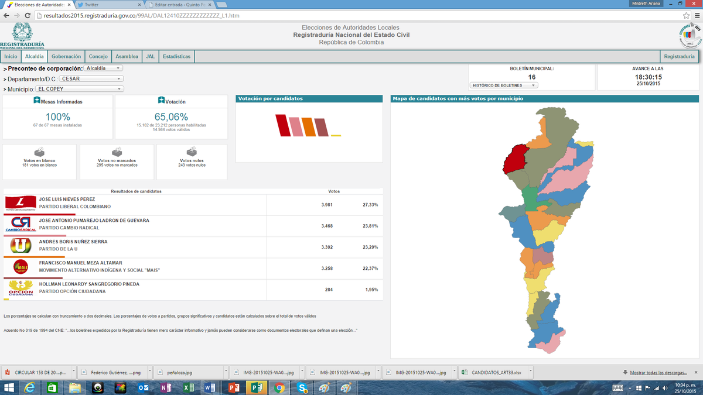Click the browser forward arrow
This screenshot has width=703, height=395.
pos(17,15)
